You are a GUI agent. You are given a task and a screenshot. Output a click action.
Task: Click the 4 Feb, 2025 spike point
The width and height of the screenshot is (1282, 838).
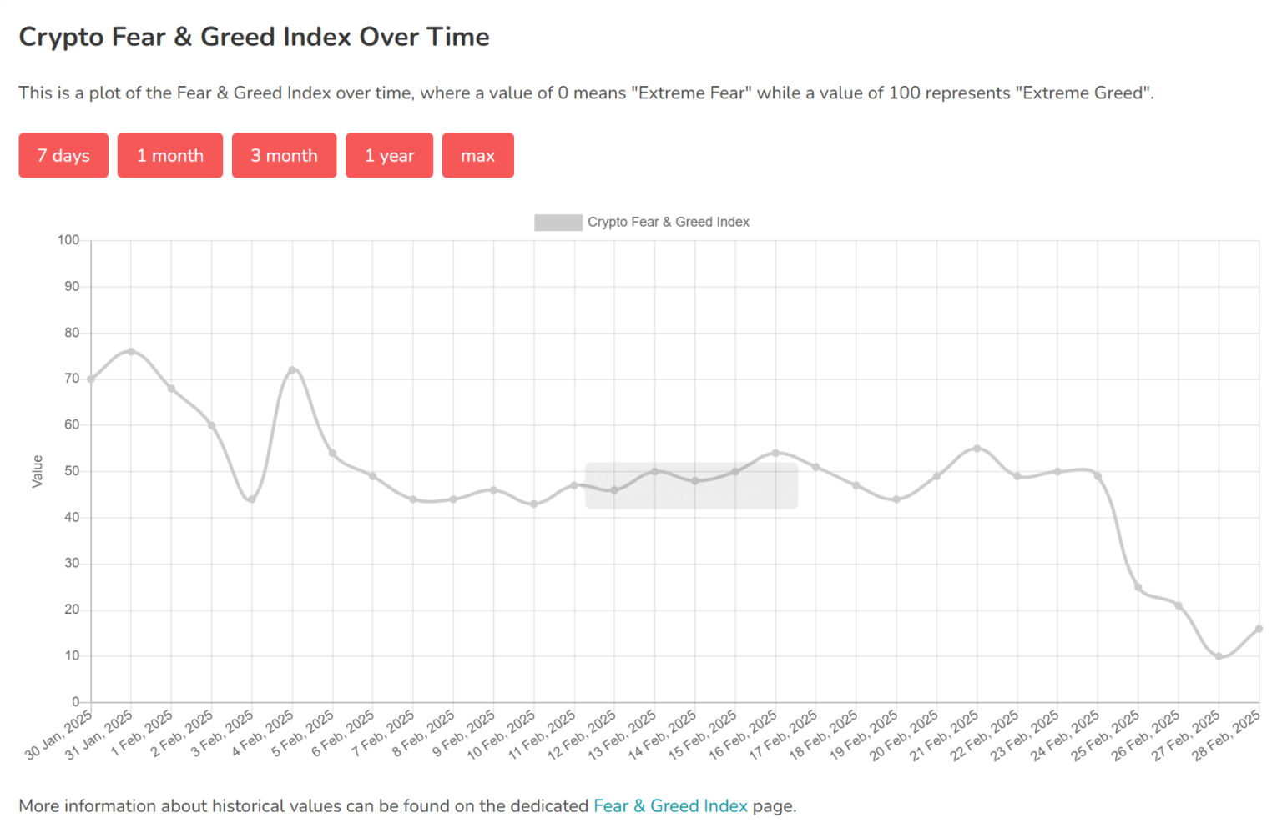(292, 370)
